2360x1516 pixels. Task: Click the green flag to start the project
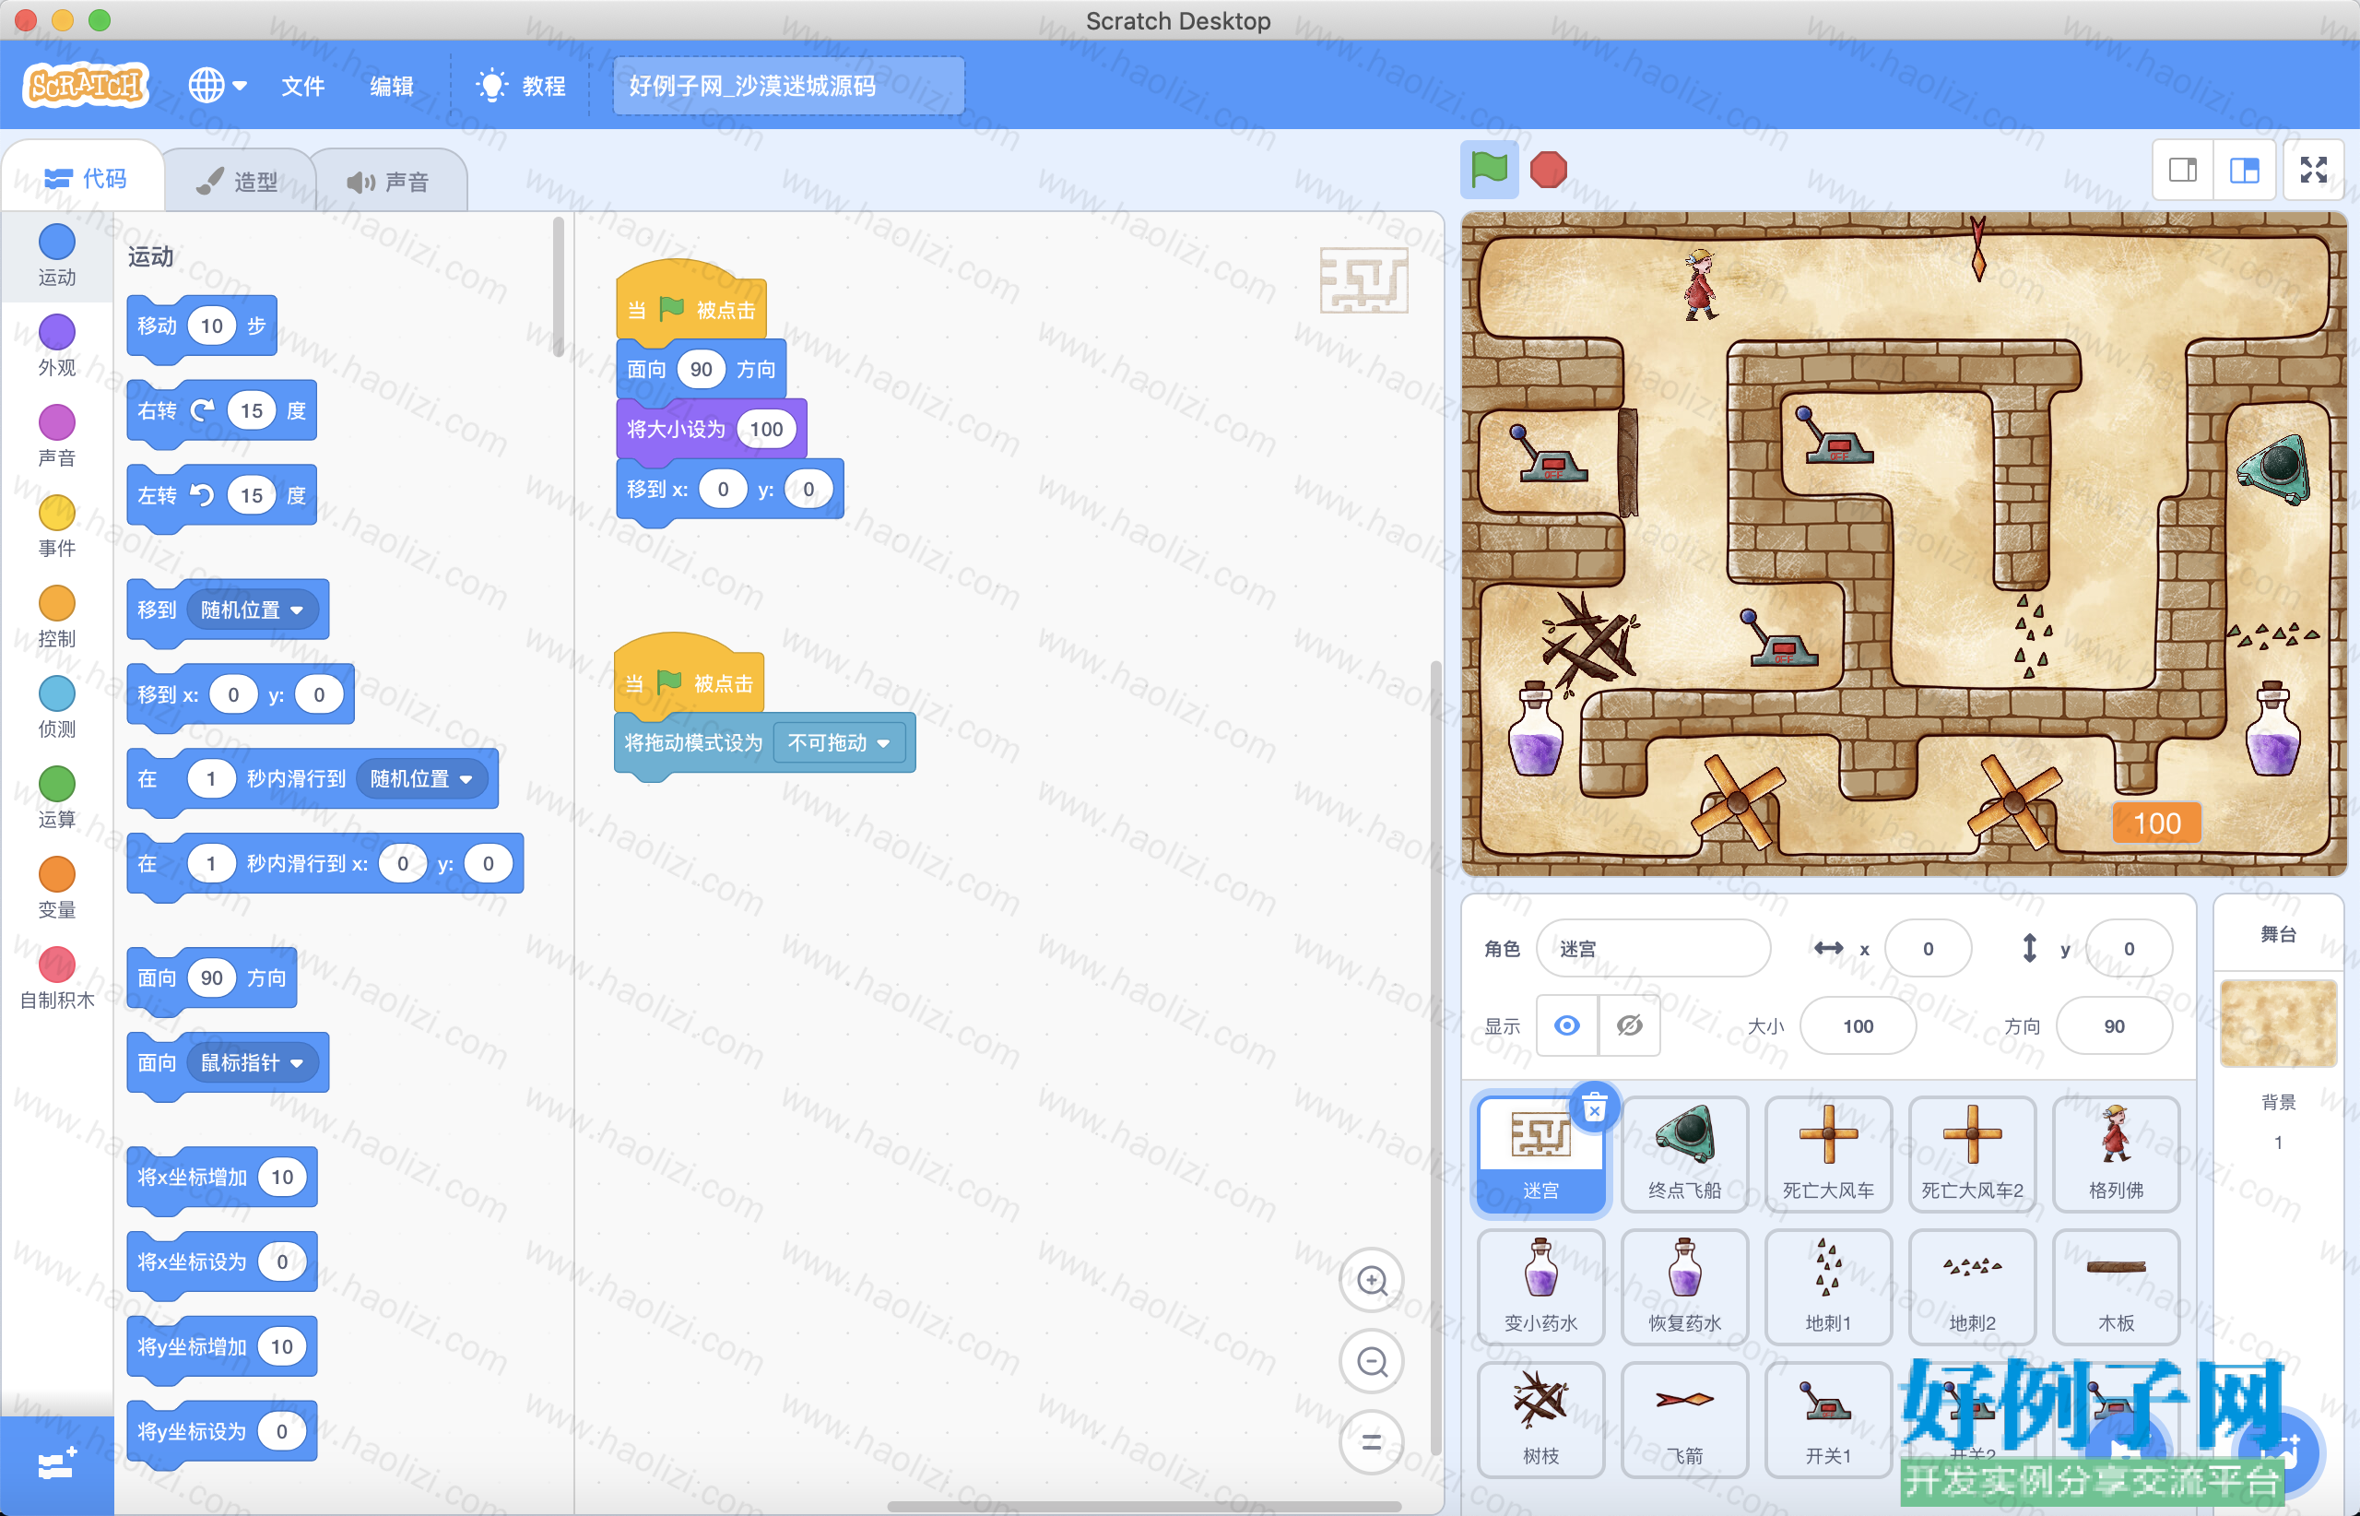[1489, 170]
